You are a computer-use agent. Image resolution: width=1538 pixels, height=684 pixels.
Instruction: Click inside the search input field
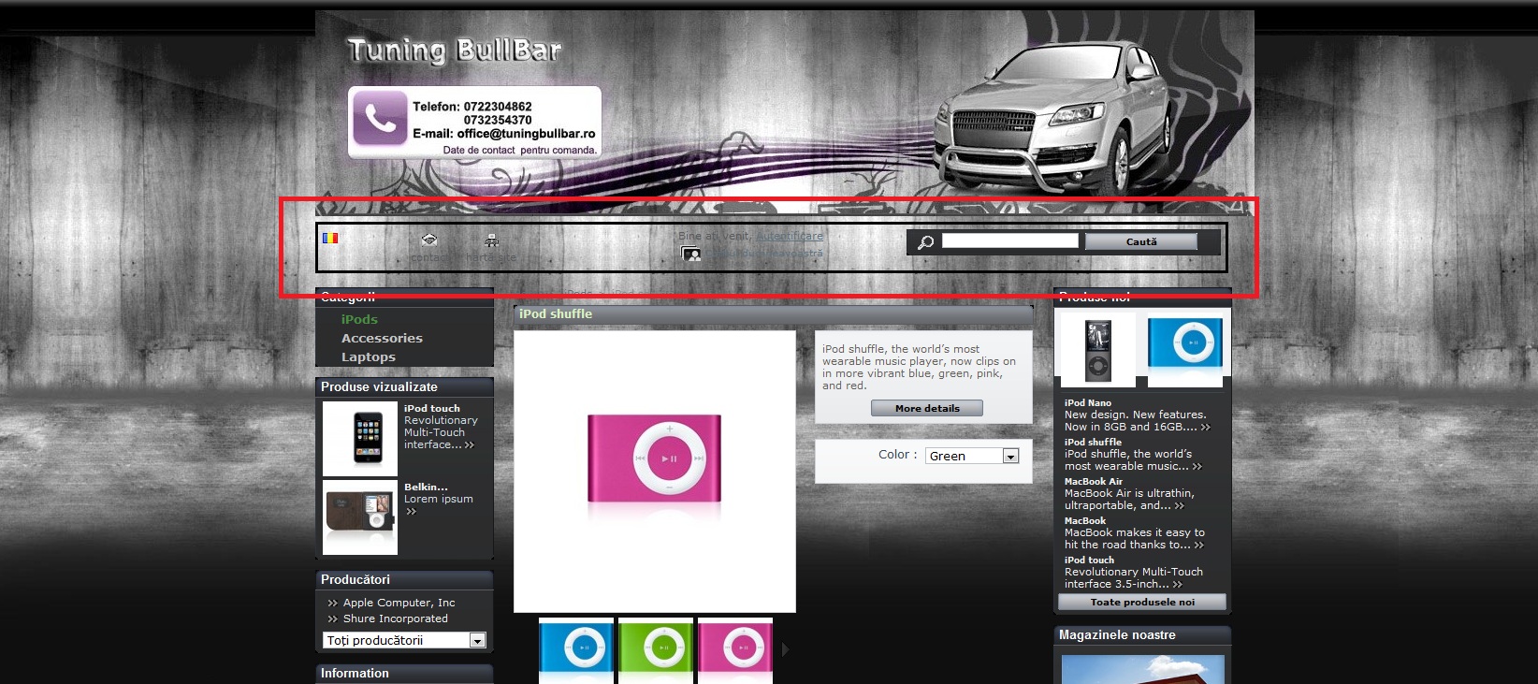point(1010,241)
